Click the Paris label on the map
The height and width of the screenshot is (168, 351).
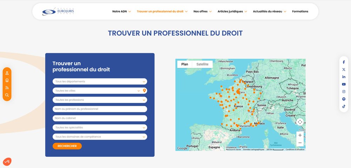(x=242, y=92)
